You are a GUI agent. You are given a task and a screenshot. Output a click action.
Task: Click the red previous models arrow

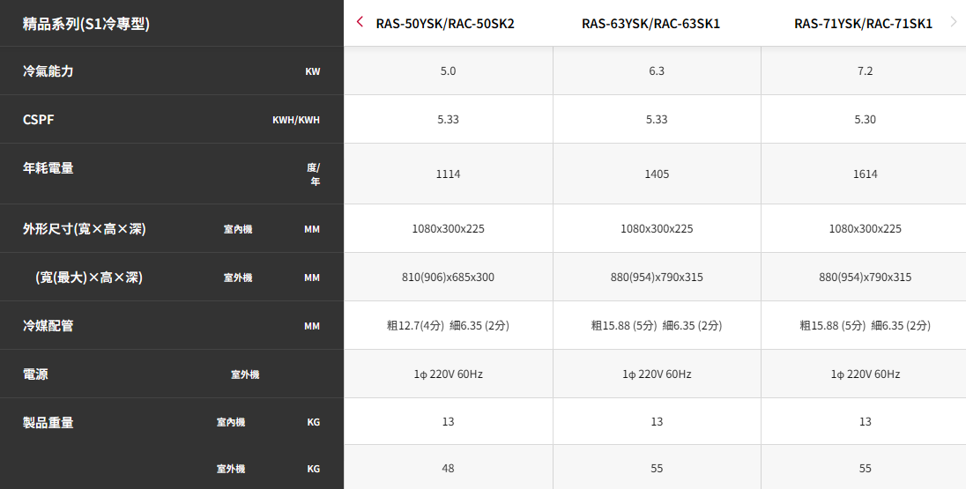pyautogui.click(x=360, y=22)
